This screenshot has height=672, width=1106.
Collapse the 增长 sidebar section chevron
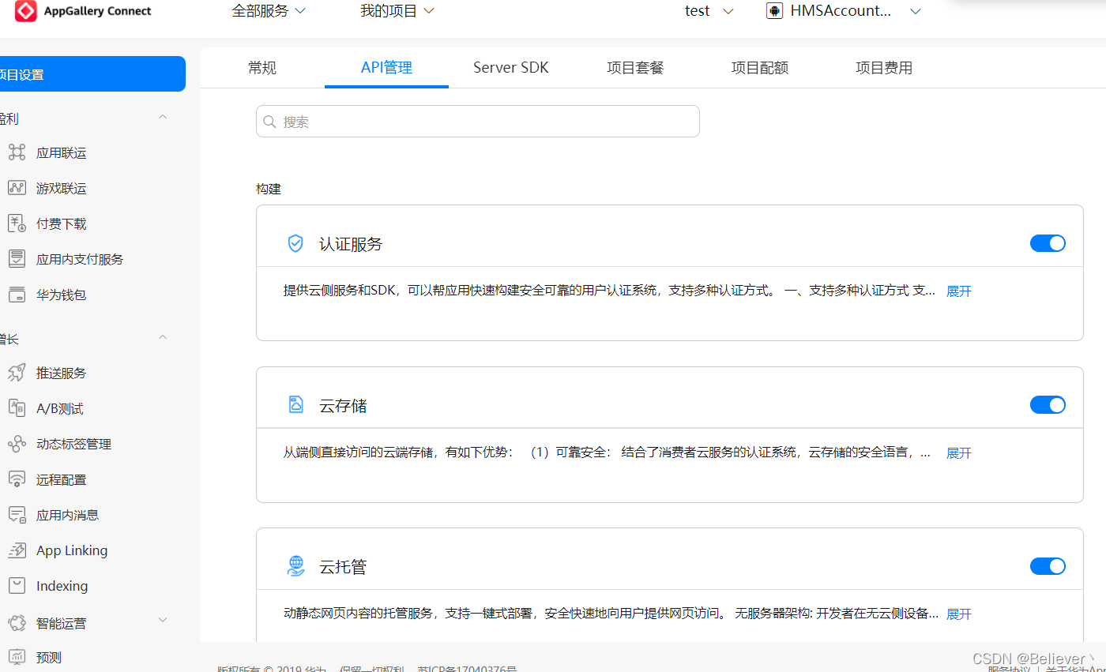(163, 337)
